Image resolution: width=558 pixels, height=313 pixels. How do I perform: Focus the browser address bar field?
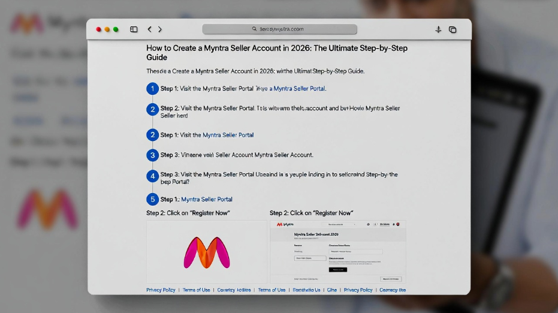click(x=280, y=29)
